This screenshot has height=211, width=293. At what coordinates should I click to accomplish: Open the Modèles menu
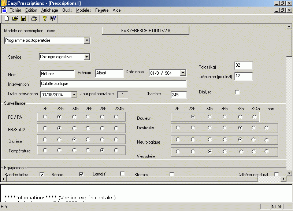[x=84, y=10]
